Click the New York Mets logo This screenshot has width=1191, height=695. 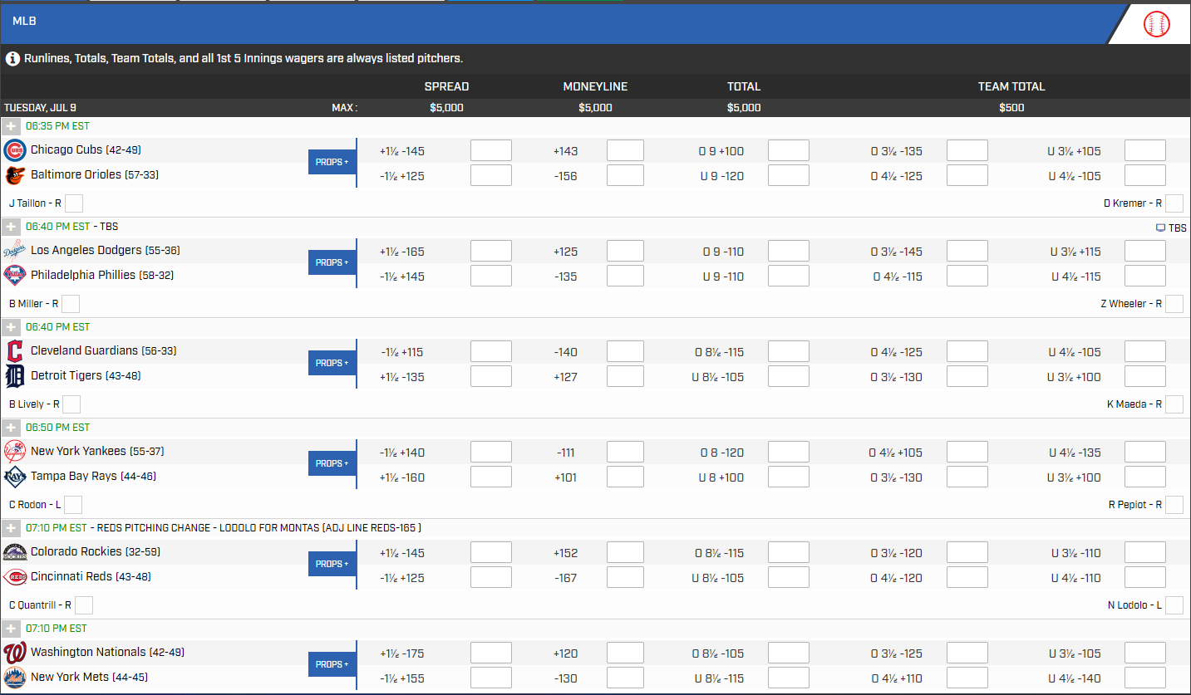point(15,678)
